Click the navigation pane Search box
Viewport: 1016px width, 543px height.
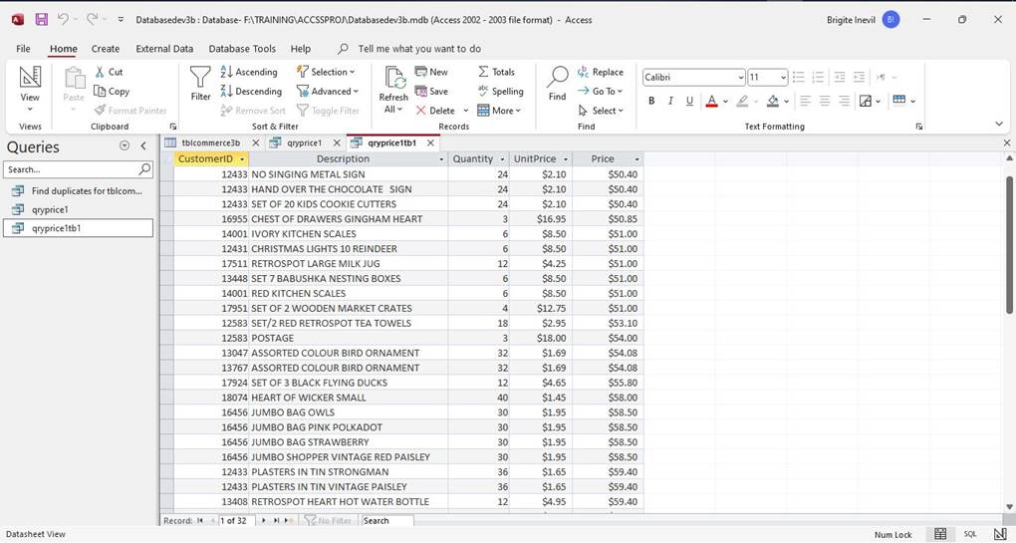pyautogui.click(x=72, y=169)
